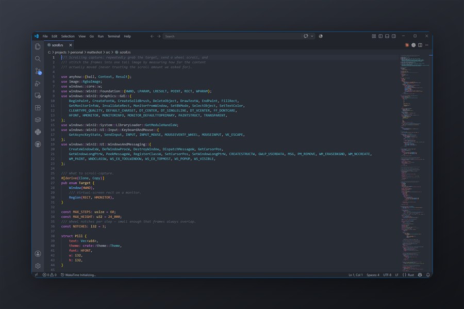Click the ChatGPT icon in editor toolbar
The height and width of the screenshot is (309, 464).
pyautogui.click(x=413, y=45)
